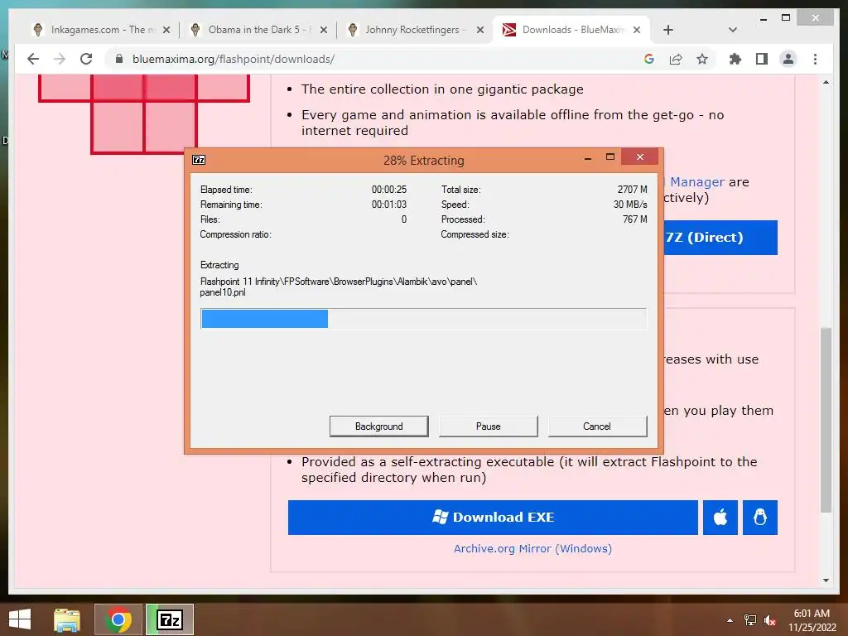Click the Apple macOS download button
The height and width of the screenshot is (636, 848).
tap(720, 518)
